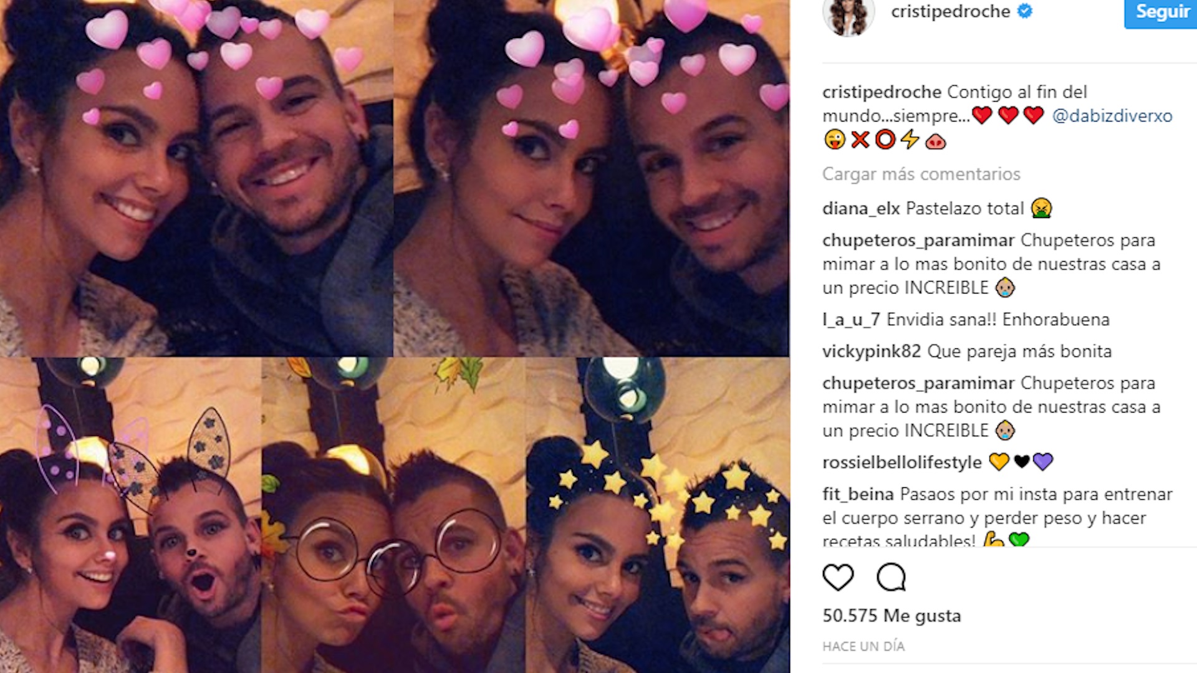Open cristipedroche username in the caption
This screenshot has height=673, width=1197.
882,92
